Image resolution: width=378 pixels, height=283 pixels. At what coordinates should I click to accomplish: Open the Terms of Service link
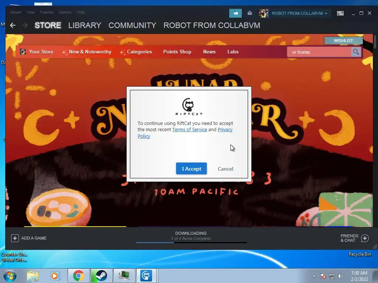(189, 129)
